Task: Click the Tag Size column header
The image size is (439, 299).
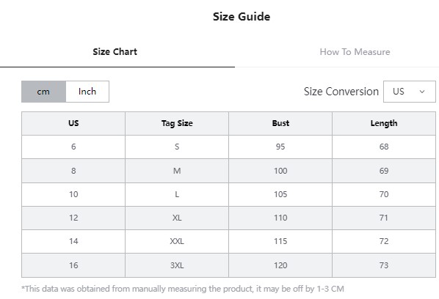Action: point(177,124)
